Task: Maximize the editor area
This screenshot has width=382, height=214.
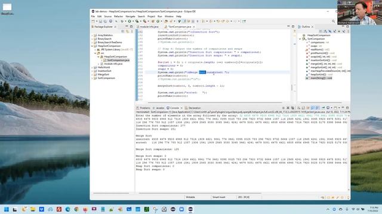Action: 293,26
